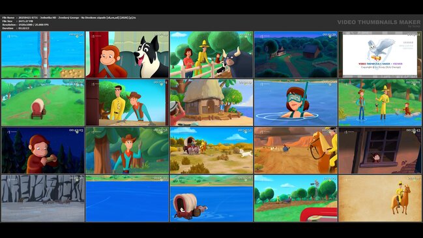
Task: Open the thatched hut on beach thumbnail
Action: coord(211,102)
